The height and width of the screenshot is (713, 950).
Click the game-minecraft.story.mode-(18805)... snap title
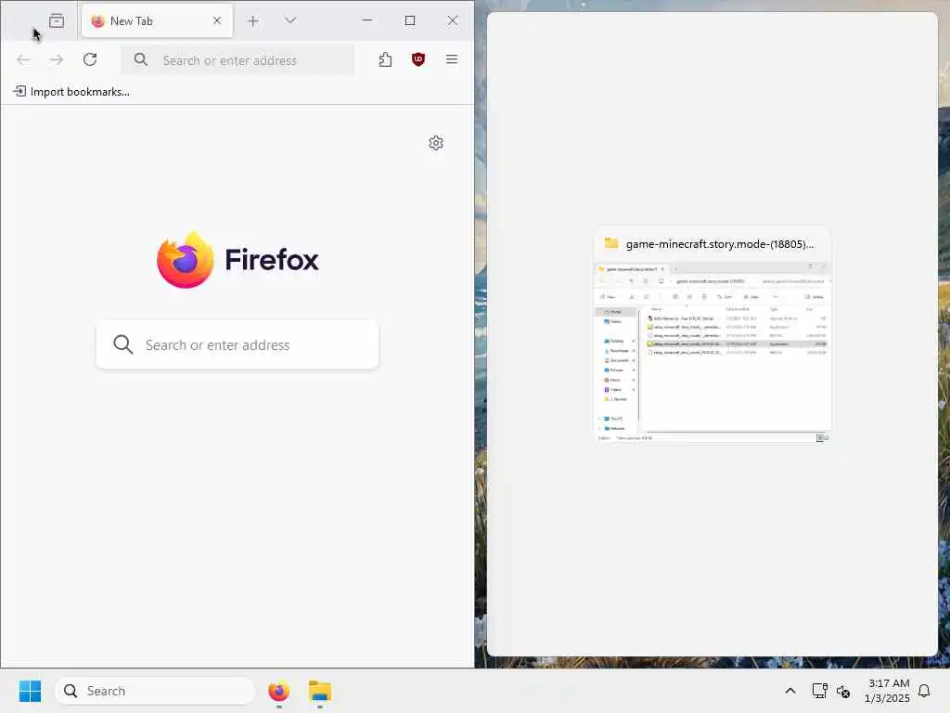point(720,244)
